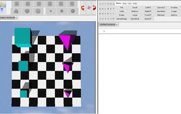Insert the Between predicate

[x=161, y=15]
